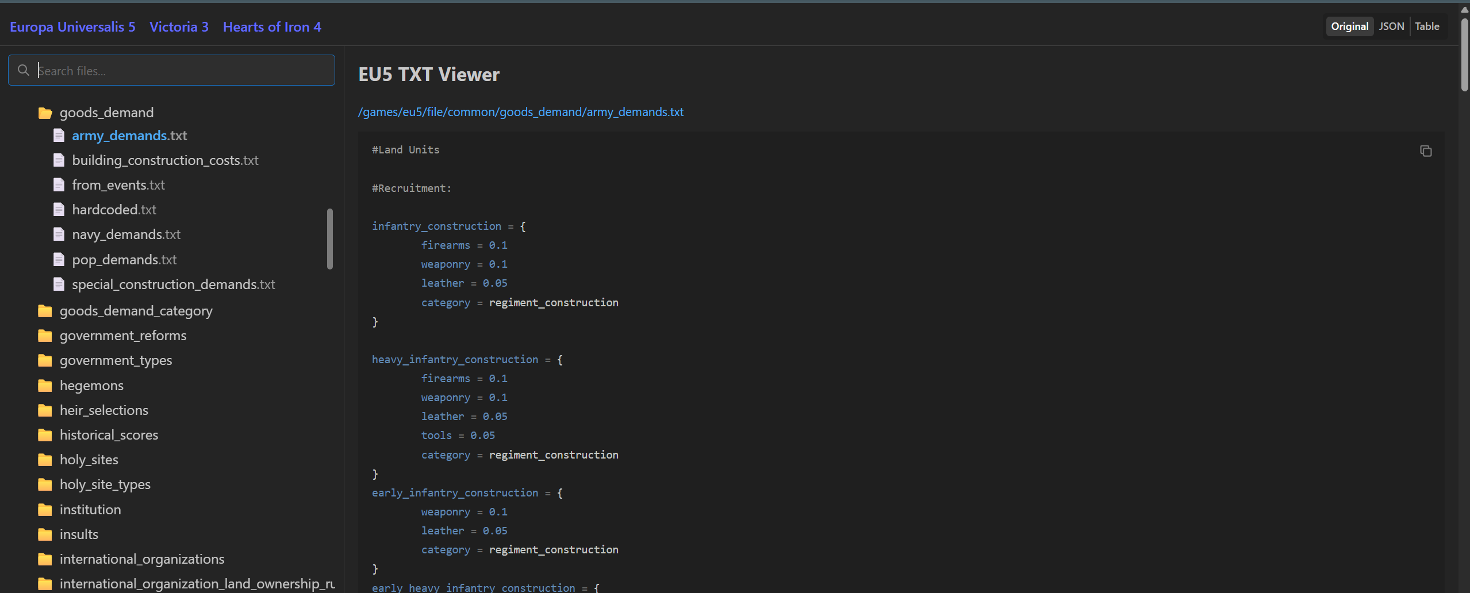
Task: Click the #Recruitment: comment line
Action: (x=412, y=188)
